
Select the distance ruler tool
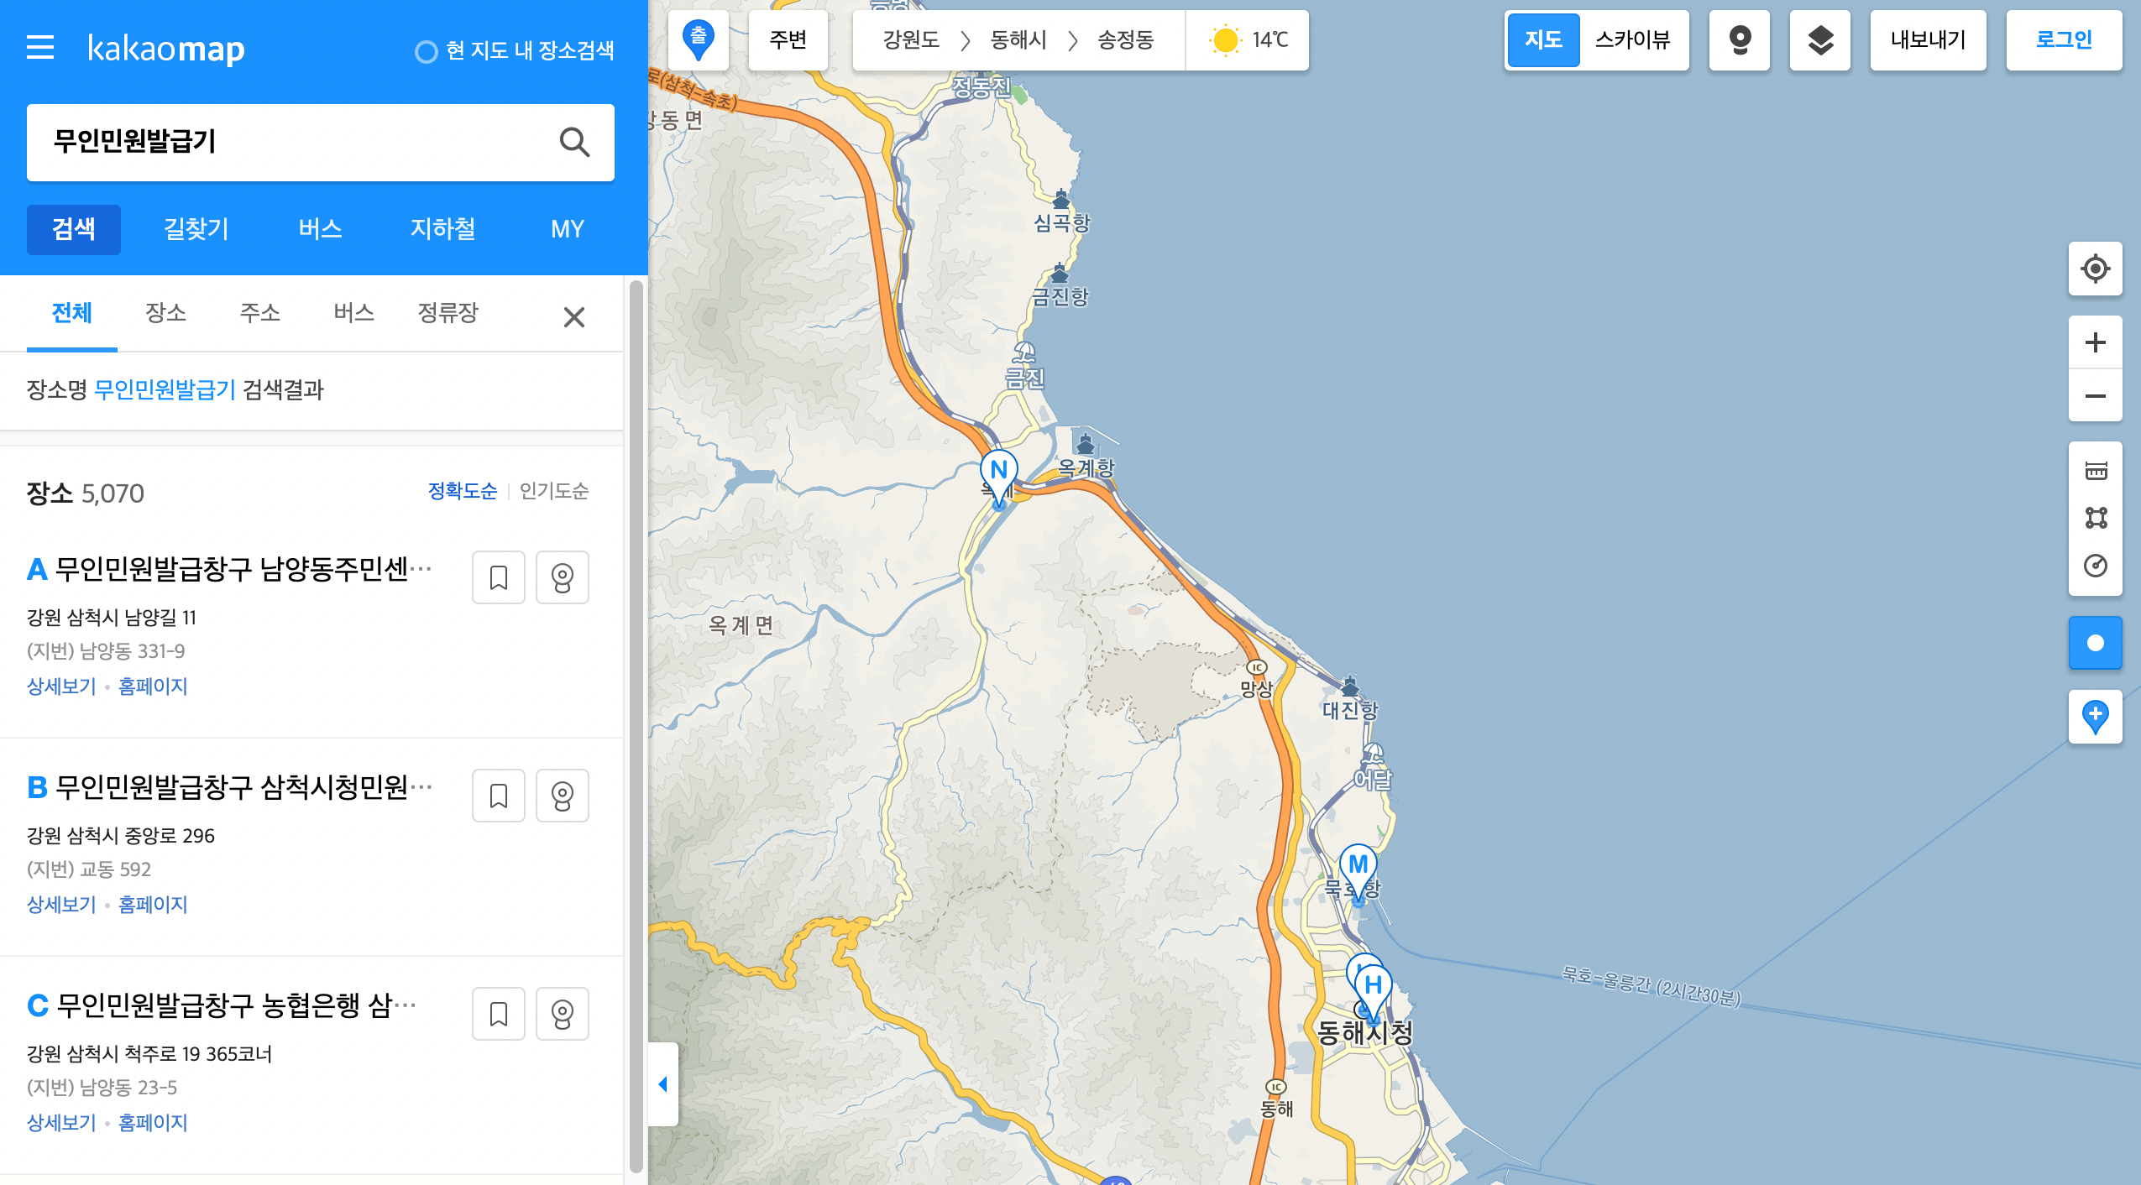click(x=2096, y=471)
